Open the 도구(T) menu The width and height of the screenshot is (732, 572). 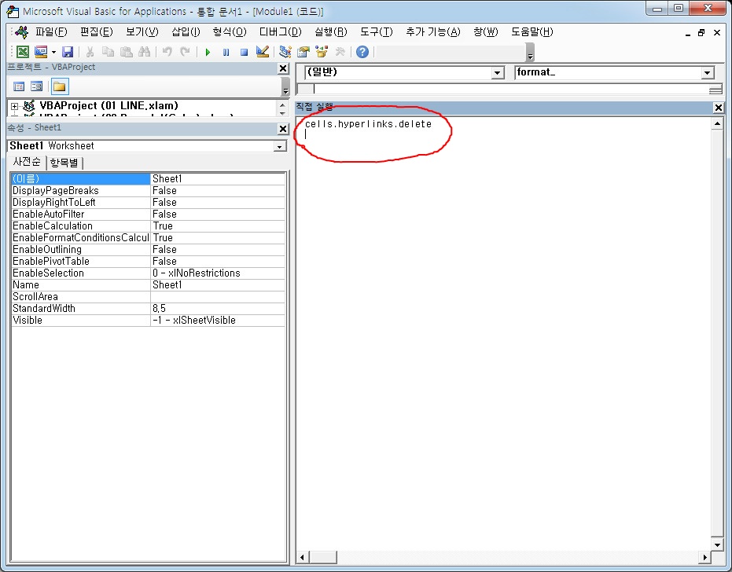point(377,31)
